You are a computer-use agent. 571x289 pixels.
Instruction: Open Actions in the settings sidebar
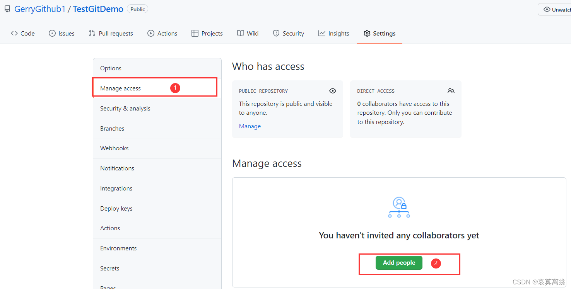[x=157, y=228]
